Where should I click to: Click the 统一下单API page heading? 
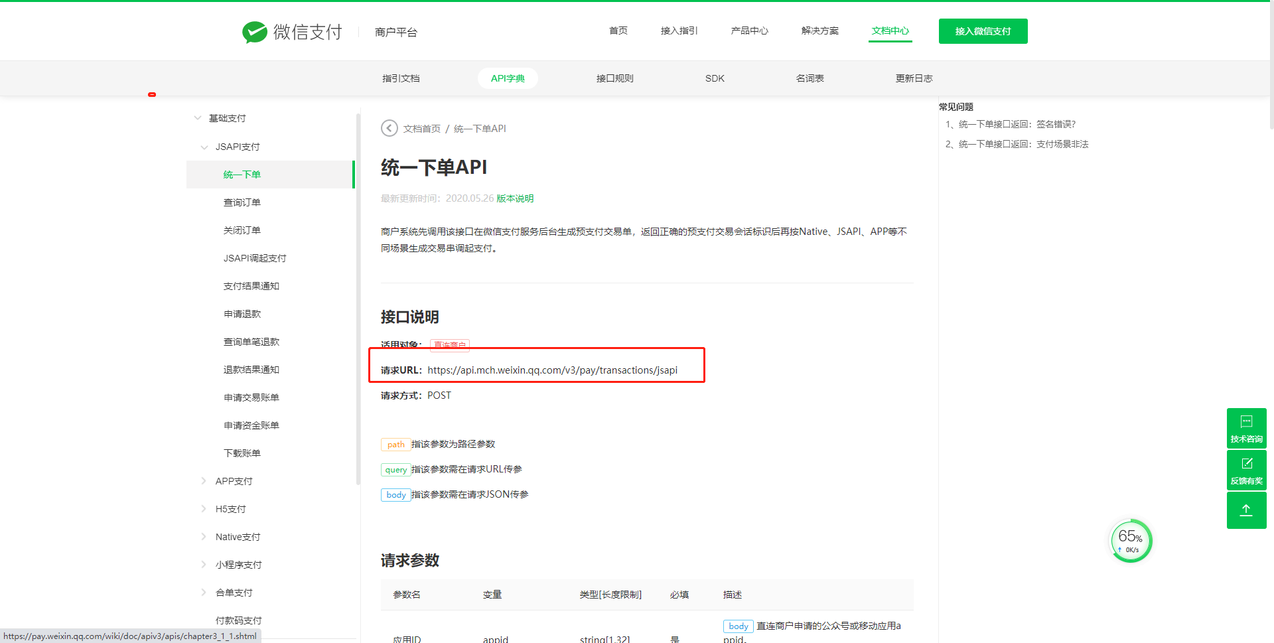tap(434, 167)
